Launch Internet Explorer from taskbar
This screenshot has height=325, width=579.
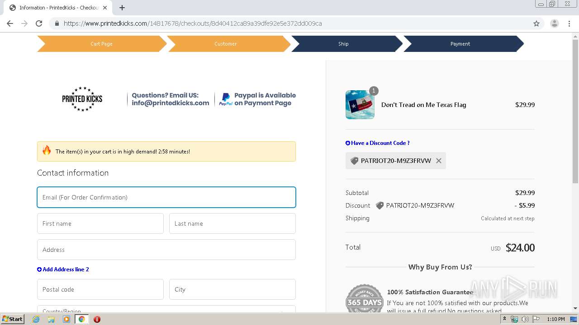click(36, 319)
